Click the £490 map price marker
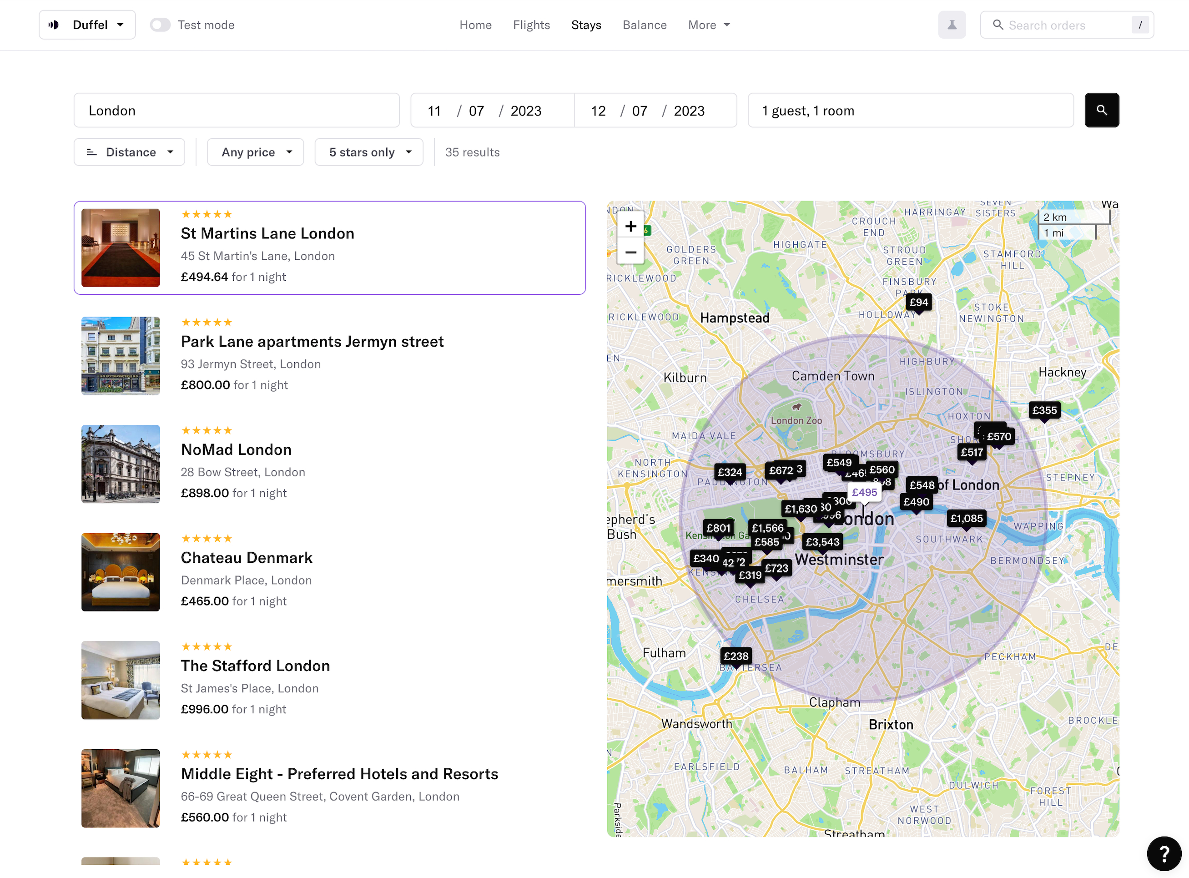This screenshot has height=878, width=1189. (916, 502)
